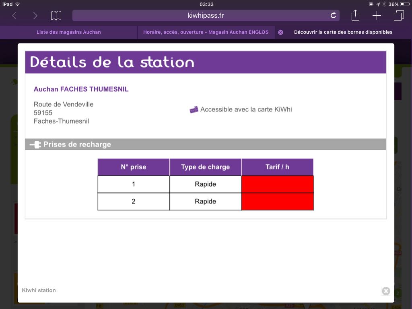Screen dimensions: 412x309
Task: Select postal code 59155
Action: 43,113
